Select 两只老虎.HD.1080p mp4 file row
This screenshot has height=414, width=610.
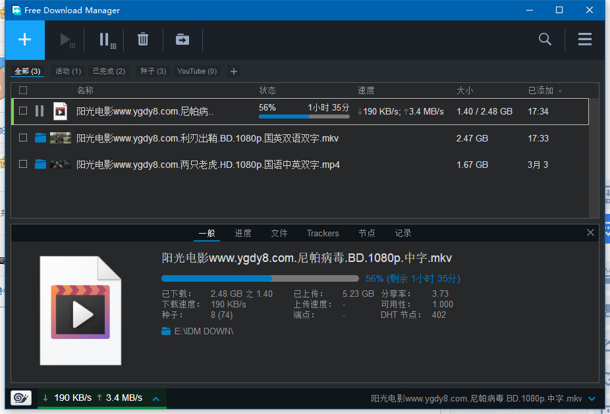(x=300, y=165)
